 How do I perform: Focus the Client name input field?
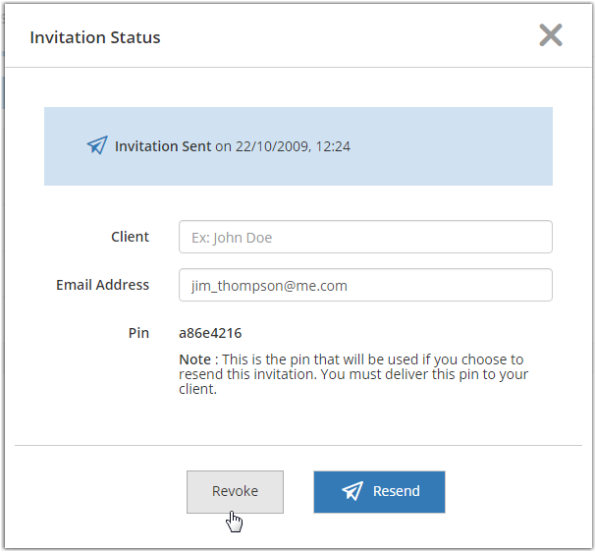[365, 237]
